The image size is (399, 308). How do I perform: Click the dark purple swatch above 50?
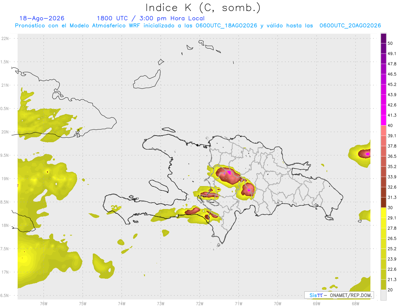[x=383, y=38]
